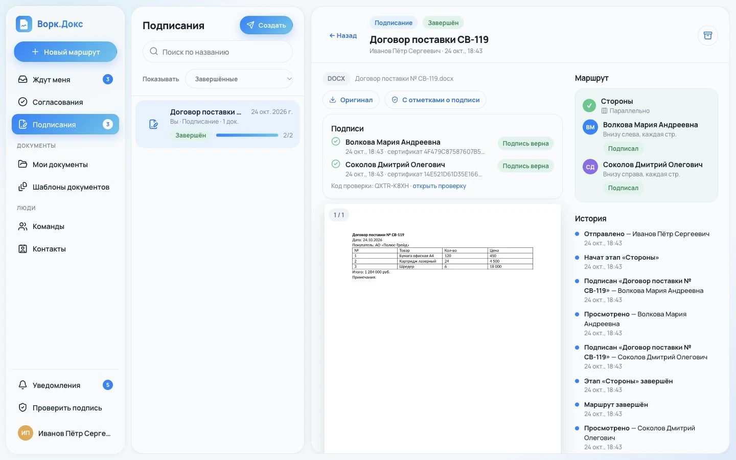Click the Завершён status chip in the header

pyautogui.click(x=443, y=23)
